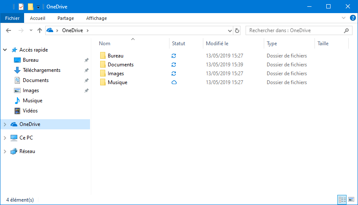
Task: Open the Quick Access Toolbar customize arrow
Action: coord(38,7)
